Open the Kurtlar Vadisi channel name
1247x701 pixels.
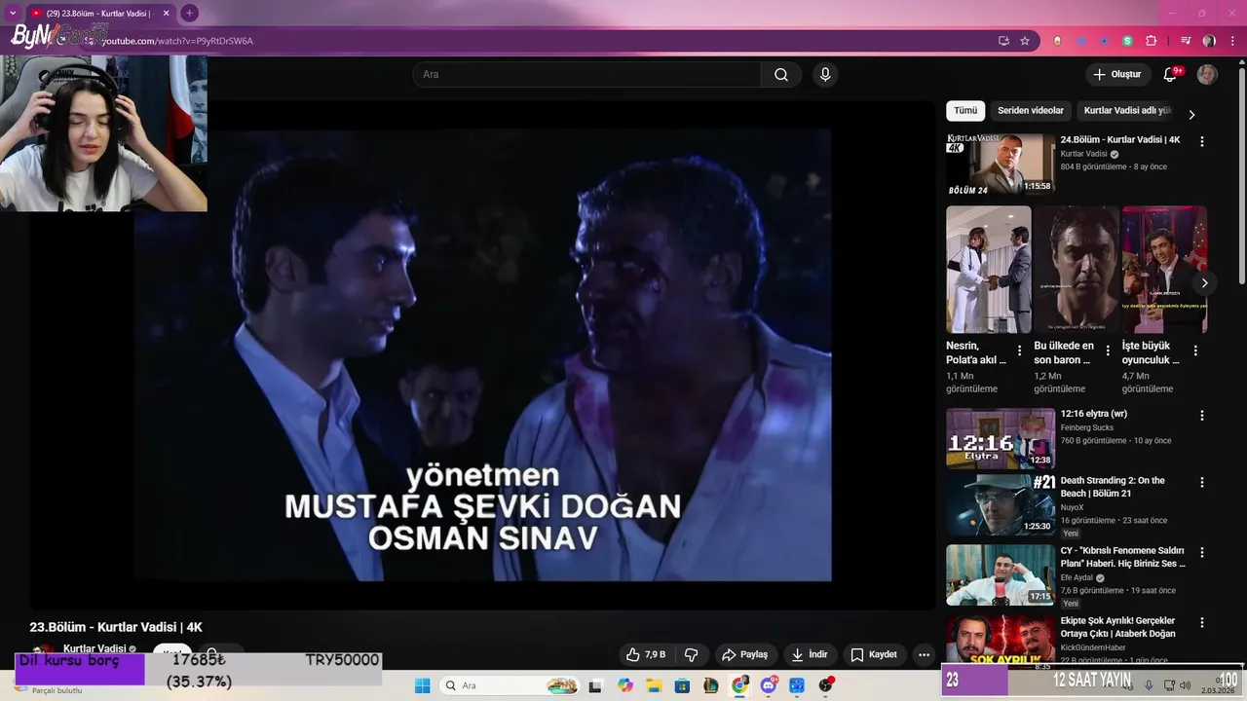[94, 648]
